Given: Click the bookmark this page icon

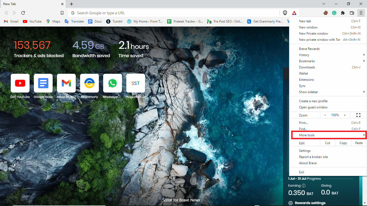Looking at the screenshot, I should [x=62, y=13].
